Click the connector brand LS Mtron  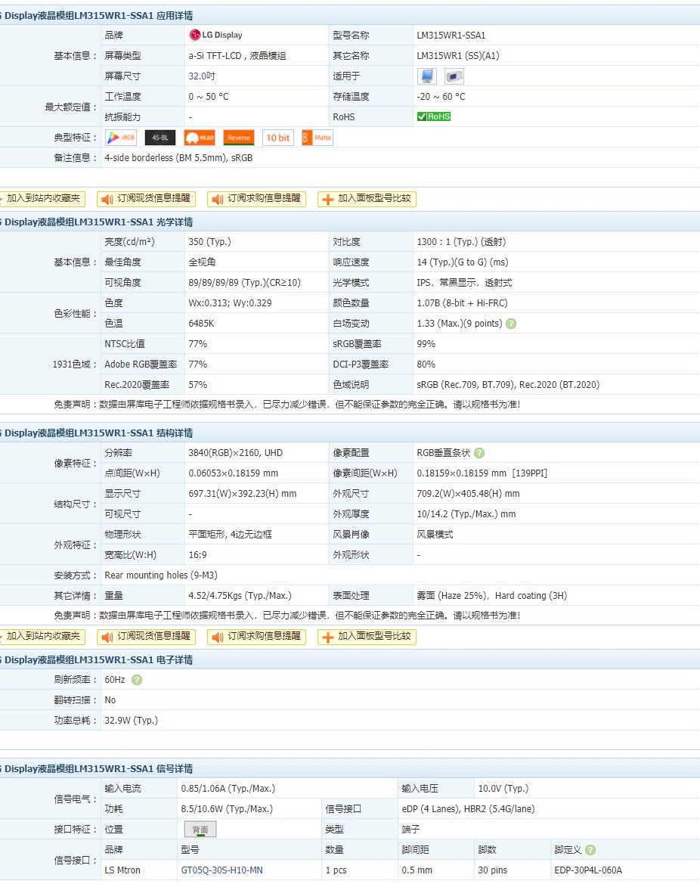pos(122,870)
